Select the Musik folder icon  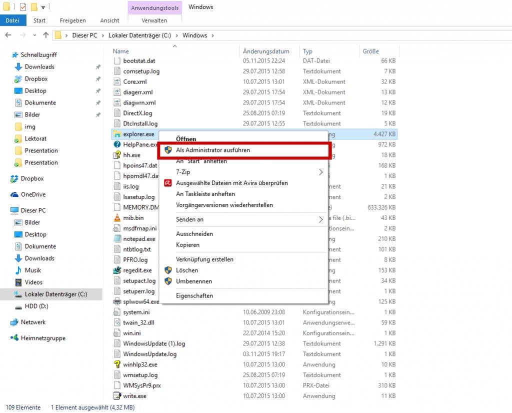[x=18, y=270]
